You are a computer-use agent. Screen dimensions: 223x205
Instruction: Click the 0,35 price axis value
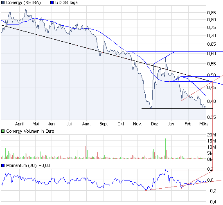click(x=212, y=117)
